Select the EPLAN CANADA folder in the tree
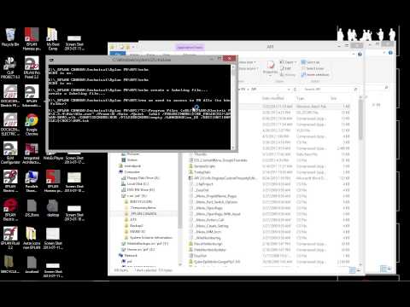410x307 pixels. coord(141,214)
